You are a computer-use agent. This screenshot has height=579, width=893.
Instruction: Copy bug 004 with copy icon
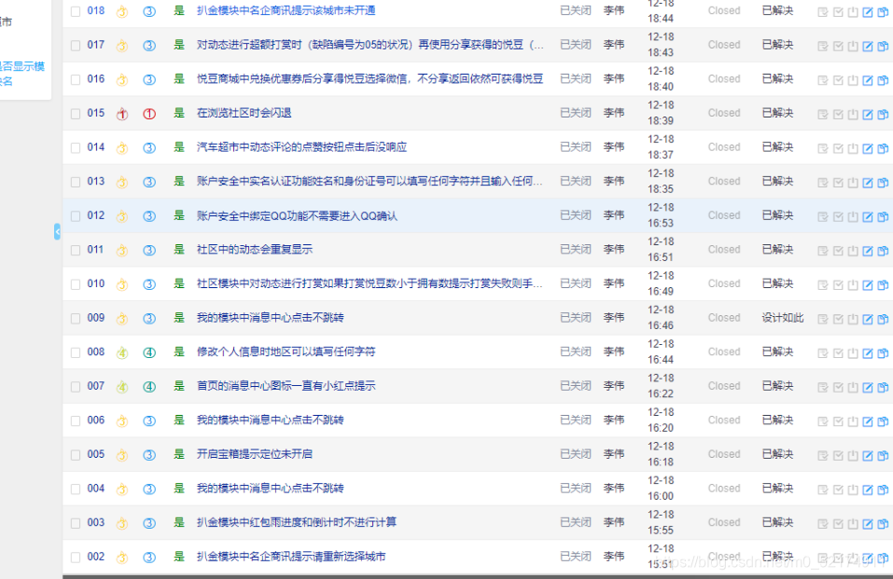coord(883,490)
